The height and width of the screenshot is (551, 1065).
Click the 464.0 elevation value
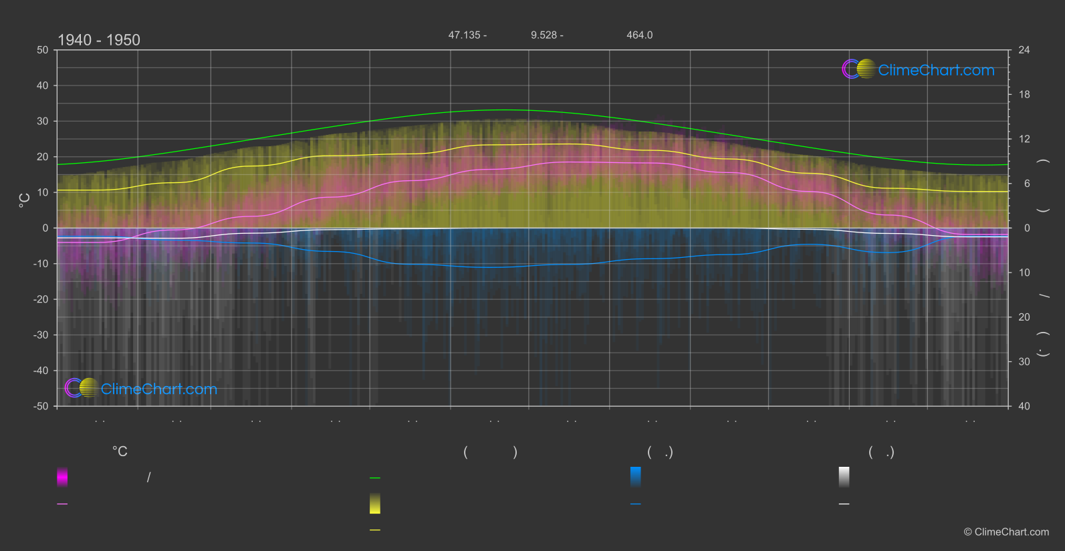(640, 35)
